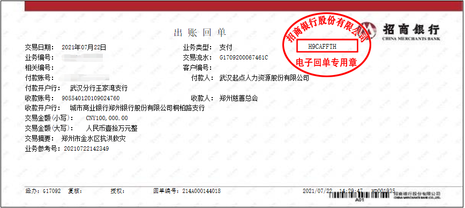This screenshot has height=208, width=465.
Task: Click the amount in words 人民币壹拾万元整
Action: click(x=111, y=129)
